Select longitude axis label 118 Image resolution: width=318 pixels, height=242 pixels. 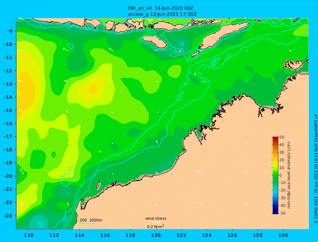coord(130,235)
